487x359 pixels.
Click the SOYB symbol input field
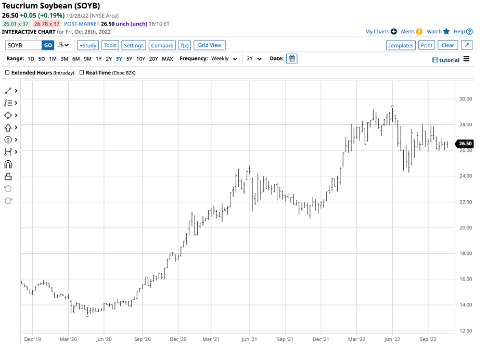click(22, 45)
